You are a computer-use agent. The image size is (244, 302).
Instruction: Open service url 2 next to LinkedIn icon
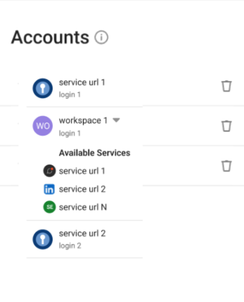point(82,189)
